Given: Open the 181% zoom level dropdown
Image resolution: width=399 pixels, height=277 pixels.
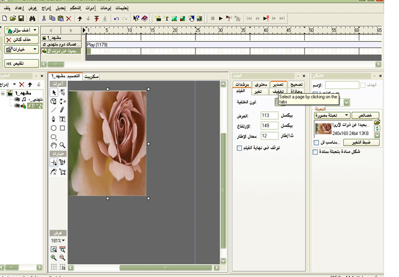Looking at the screenshot, I should pos(58,240).
